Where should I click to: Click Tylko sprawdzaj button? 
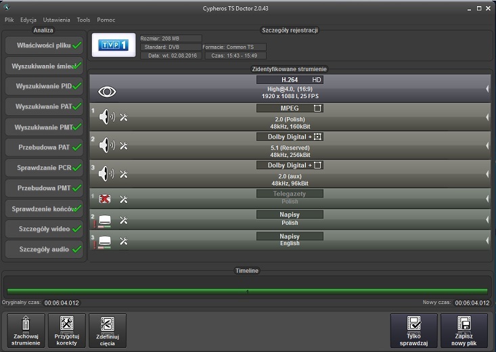(413, 330)
